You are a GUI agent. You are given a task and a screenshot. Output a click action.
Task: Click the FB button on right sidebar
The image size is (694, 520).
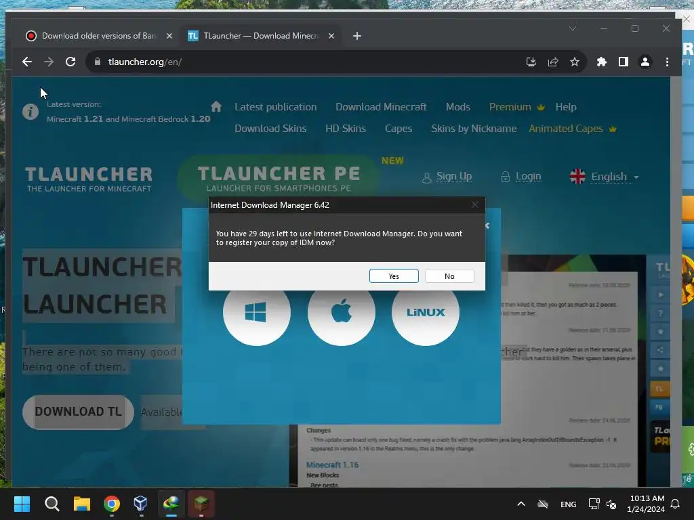659,407
